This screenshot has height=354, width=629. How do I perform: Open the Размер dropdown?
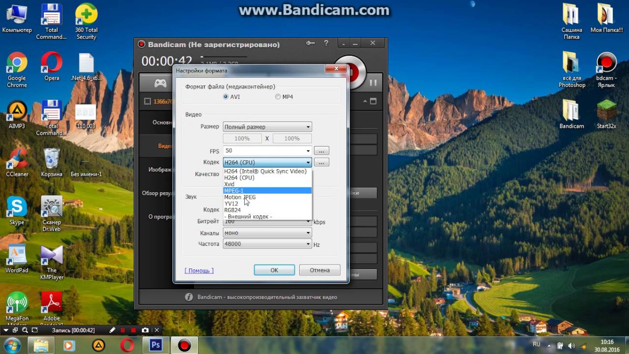[267, 127]
